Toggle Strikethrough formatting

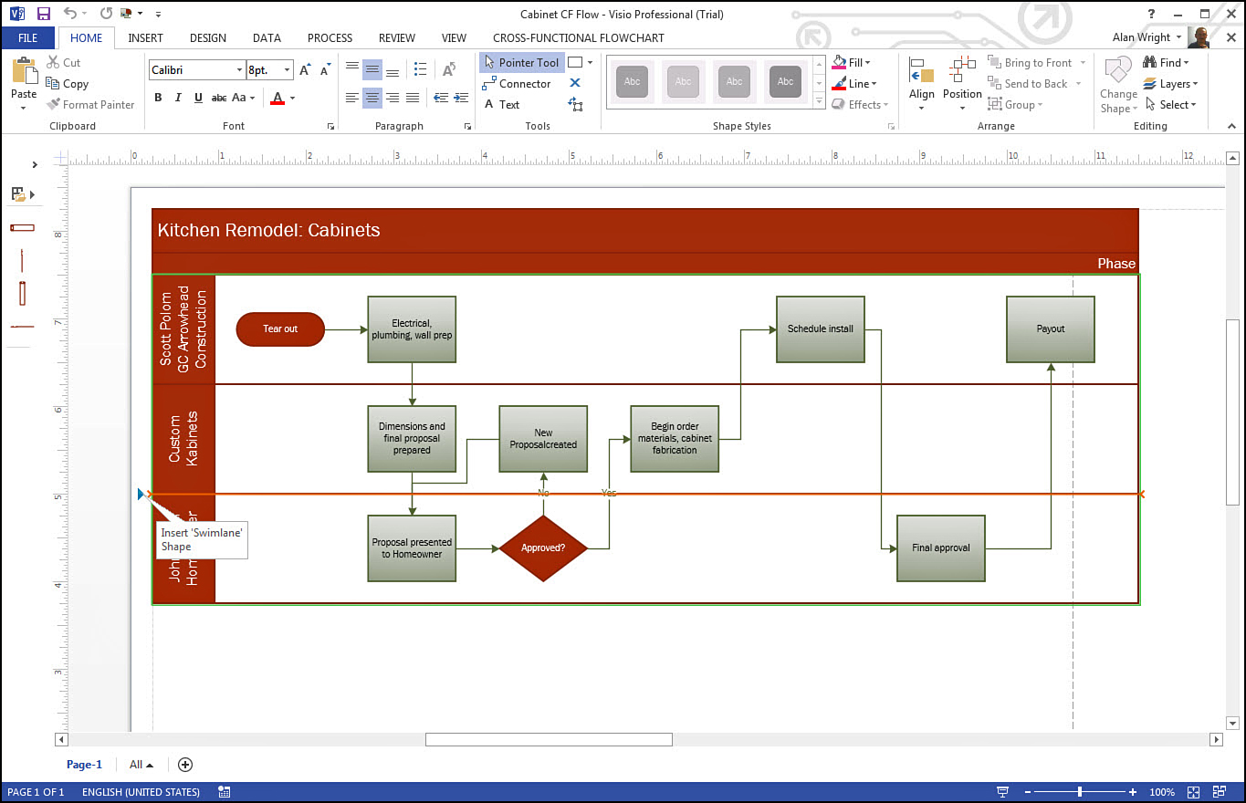tap(219, 98)
